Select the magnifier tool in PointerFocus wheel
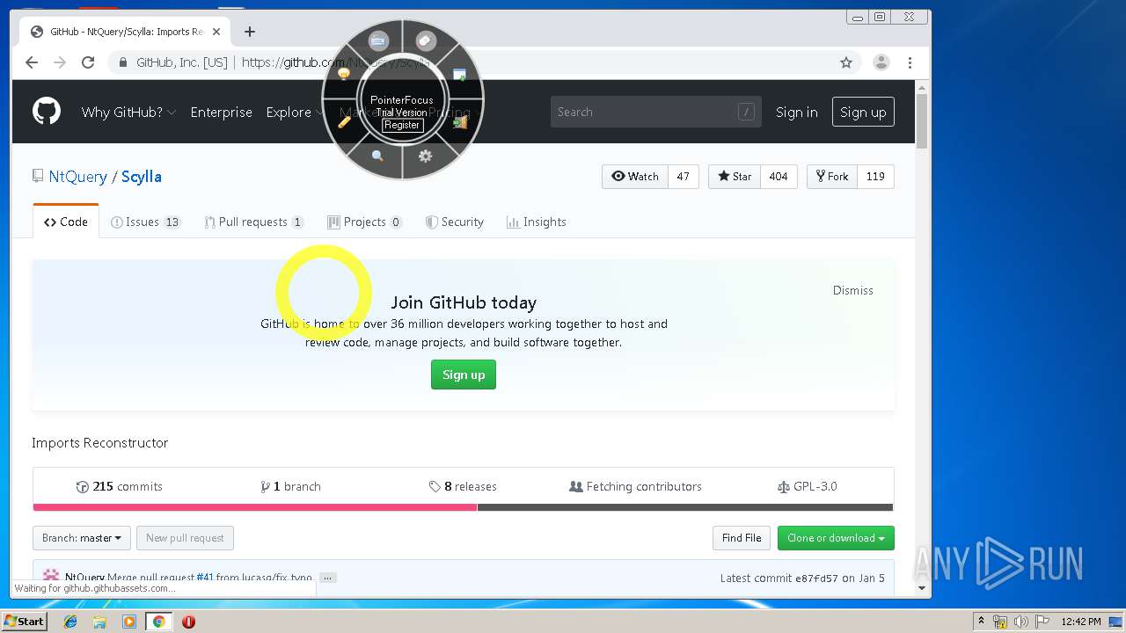 point(378,156)
